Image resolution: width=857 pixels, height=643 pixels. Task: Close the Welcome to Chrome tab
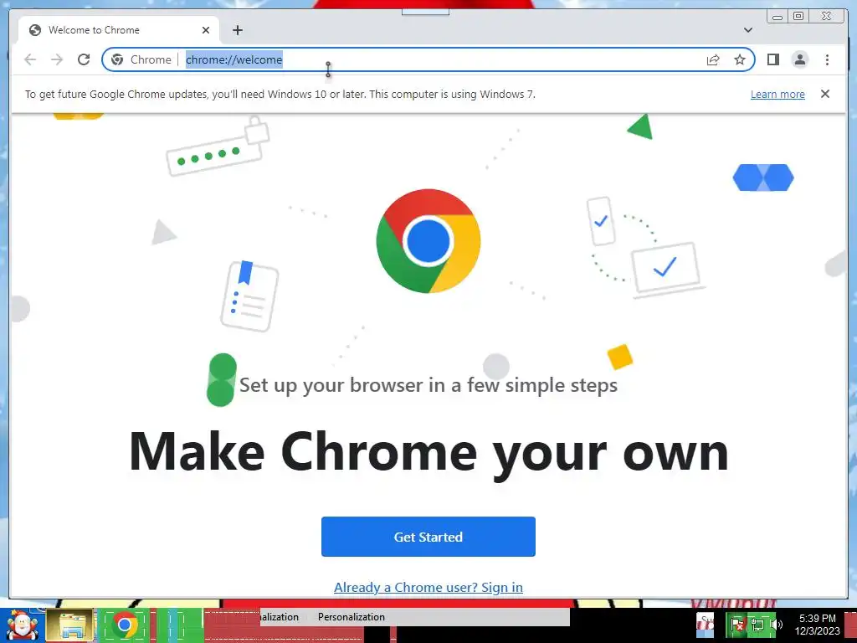[206, 30]
